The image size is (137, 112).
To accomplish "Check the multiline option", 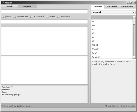I will pos(59,16).
